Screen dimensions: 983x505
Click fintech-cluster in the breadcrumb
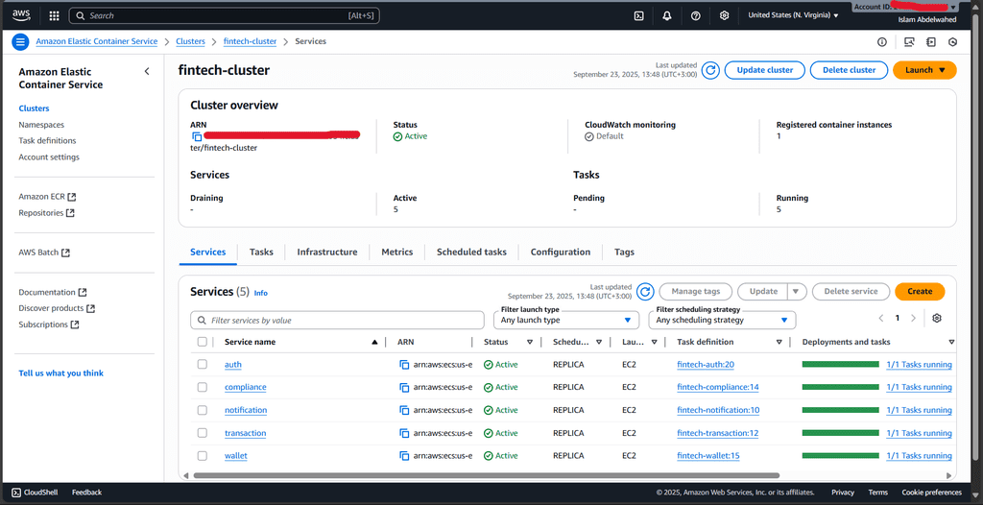point(251,41)
